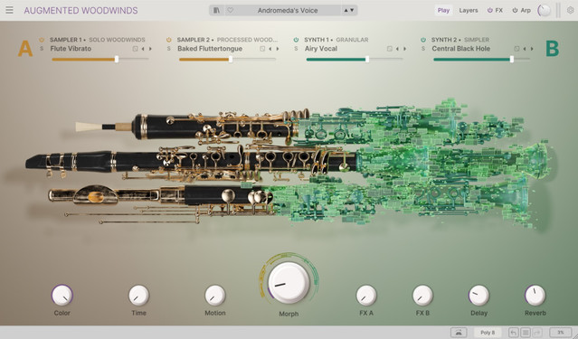Solo the Central Black Hole layer
The image size is (578, 339).
pos(423,49)
